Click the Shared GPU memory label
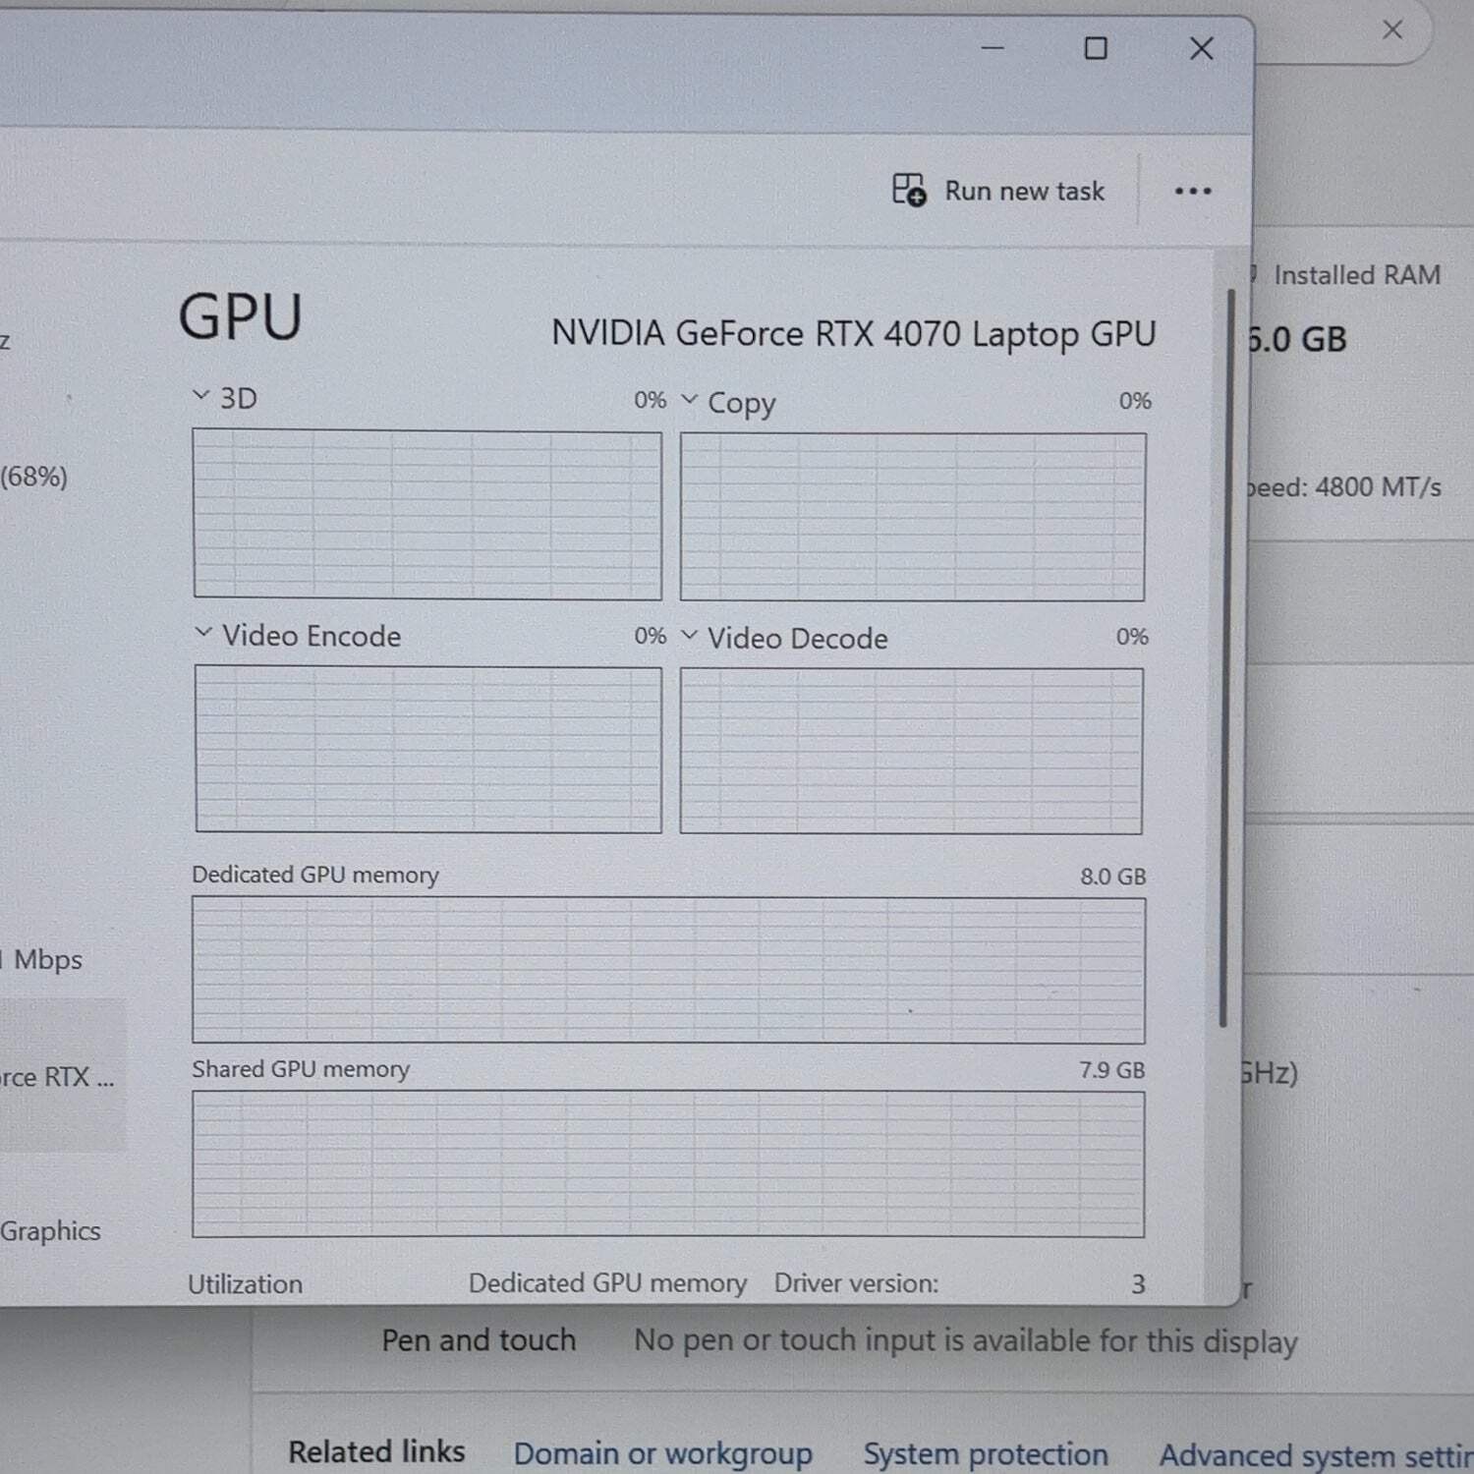The width and height of the screenshot is (1474, 1474). [x=300, y=1069]
